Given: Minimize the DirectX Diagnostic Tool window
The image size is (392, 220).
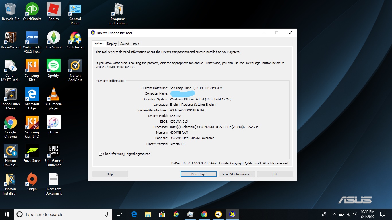Looking at the screenshot, I should [x=264, y=33].
